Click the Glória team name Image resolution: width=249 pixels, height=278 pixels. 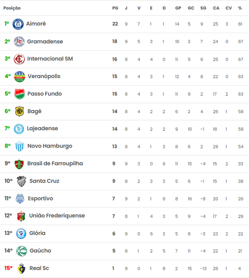pos(37,233)
